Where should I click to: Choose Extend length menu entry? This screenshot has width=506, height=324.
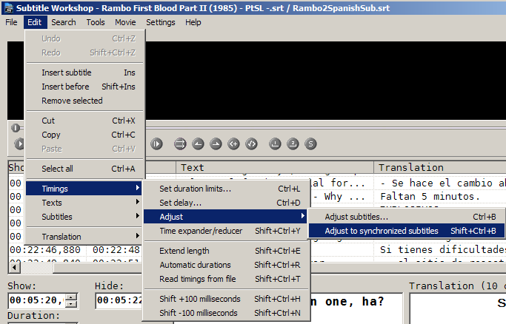[x=226, y=251]
